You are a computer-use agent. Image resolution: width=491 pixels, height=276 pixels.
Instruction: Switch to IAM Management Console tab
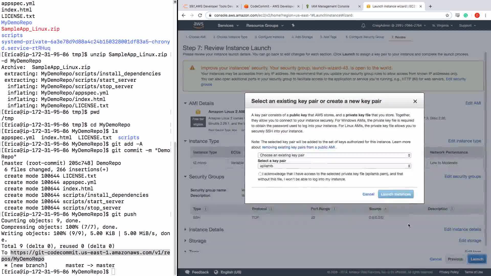(x=330, y=6)
